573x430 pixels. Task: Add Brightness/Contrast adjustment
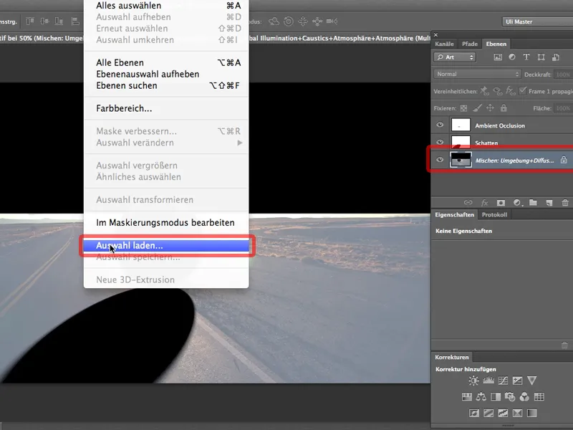473,381
